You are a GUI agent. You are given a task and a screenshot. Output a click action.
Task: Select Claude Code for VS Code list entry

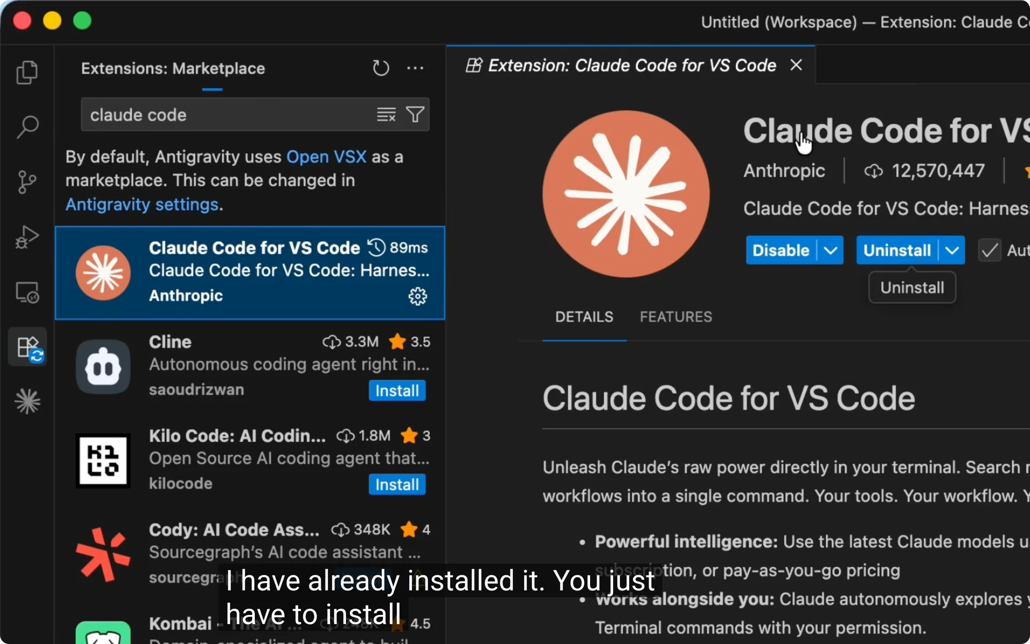250,273
